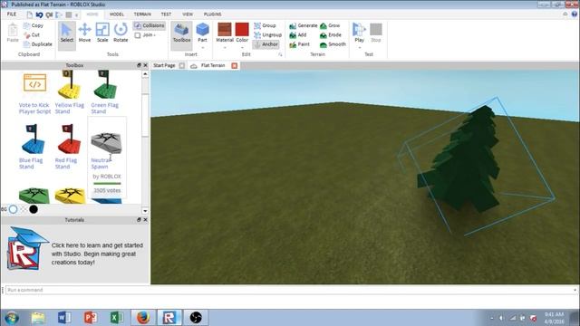The height and width of the screenshot is (326, 580).
Task: Open the Color swatch picker
Action: (x=242, y=29)
